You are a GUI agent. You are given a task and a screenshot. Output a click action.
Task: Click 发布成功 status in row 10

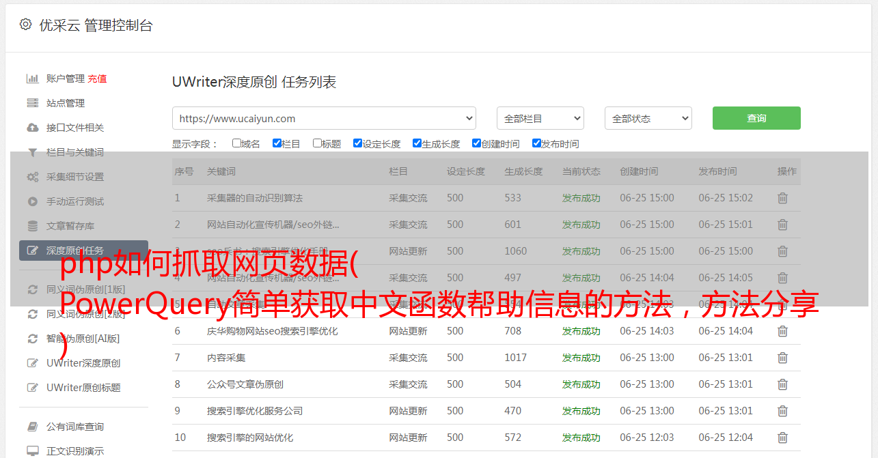coord(581,438)
